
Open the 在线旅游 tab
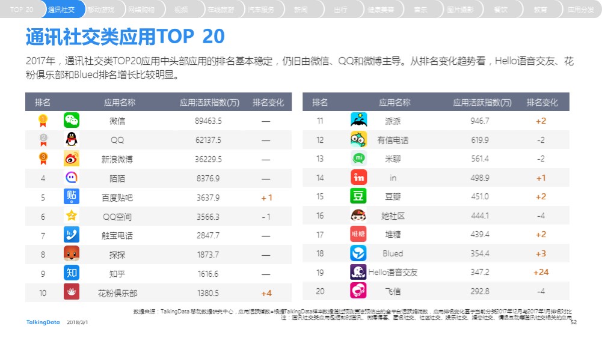[x=221, y=10]
